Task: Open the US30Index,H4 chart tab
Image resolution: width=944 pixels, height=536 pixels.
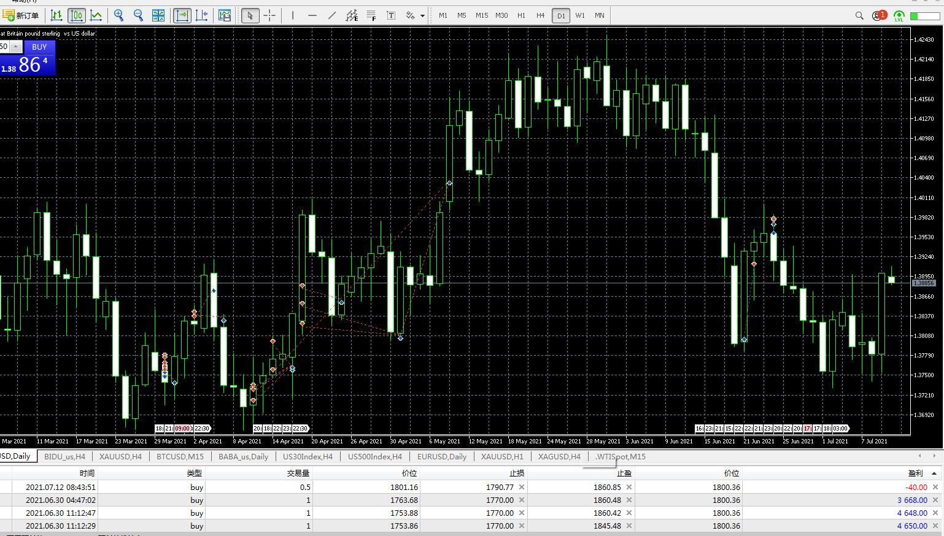Action: [308, 456]
